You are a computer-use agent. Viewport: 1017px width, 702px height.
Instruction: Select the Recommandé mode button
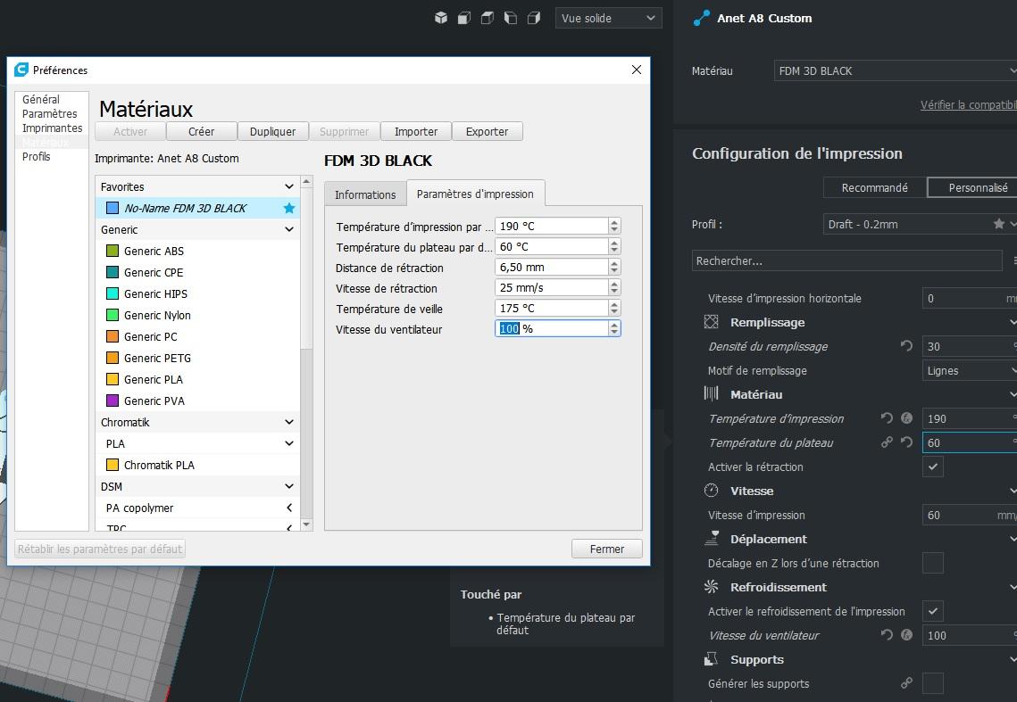click(874, 187)
